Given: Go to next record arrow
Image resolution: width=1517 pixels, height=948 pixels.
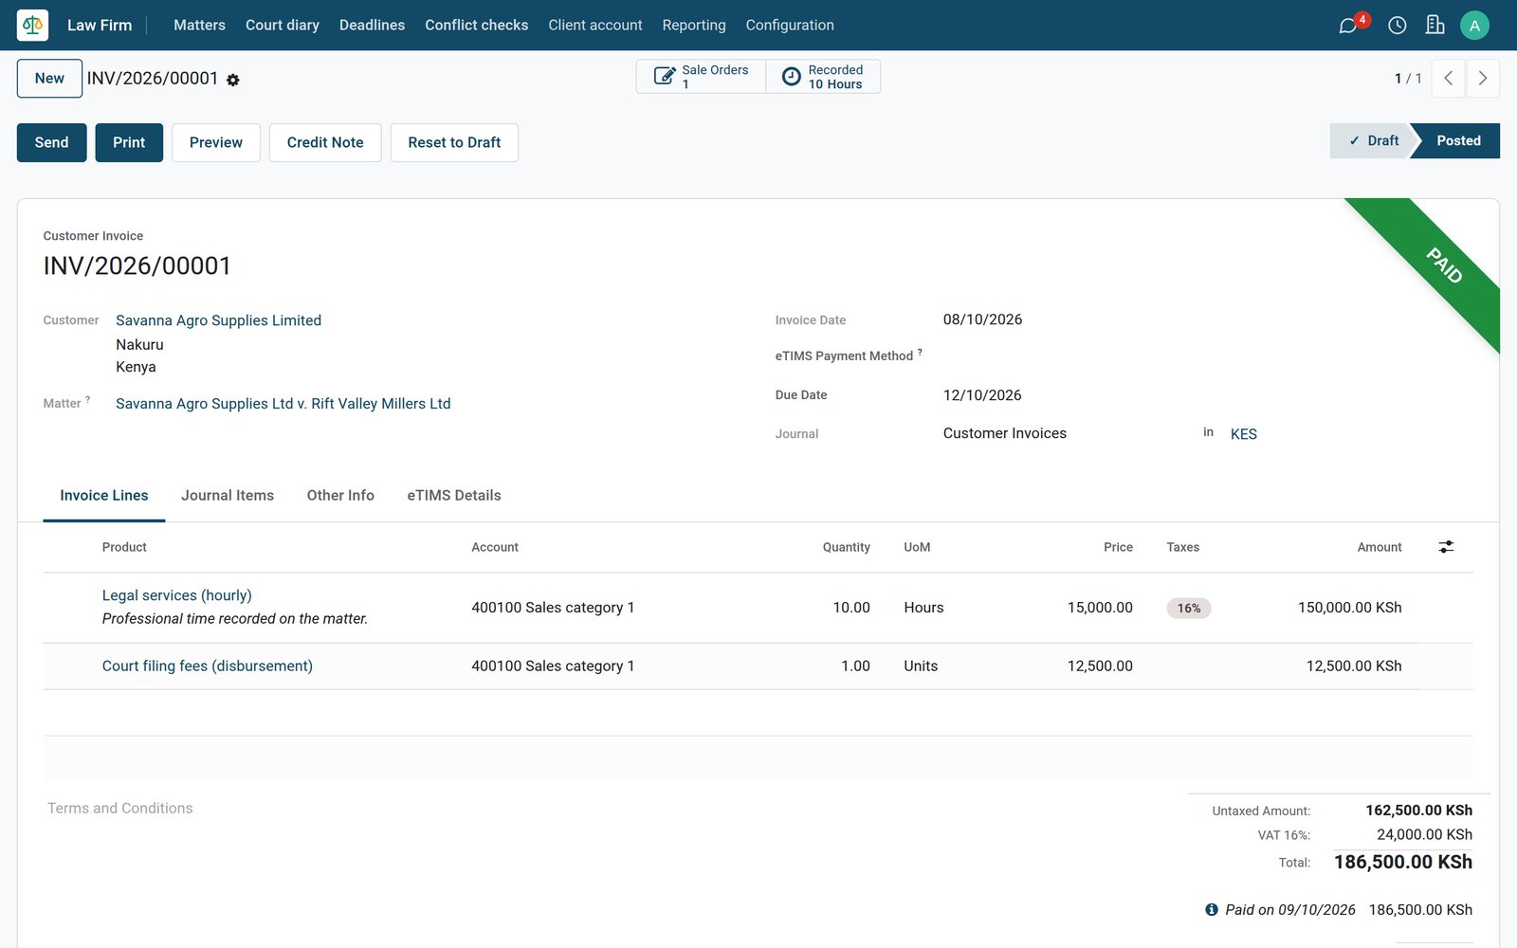Looking at the screenshot, I should pyautogui.click(x=1483, y=79).
